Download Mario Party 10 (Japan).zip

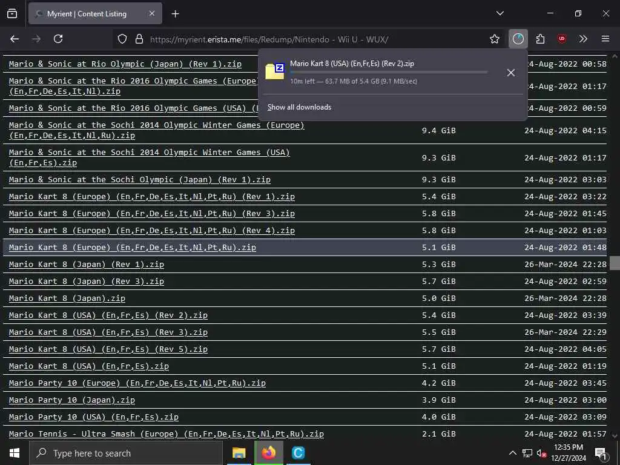coord(71,401)
